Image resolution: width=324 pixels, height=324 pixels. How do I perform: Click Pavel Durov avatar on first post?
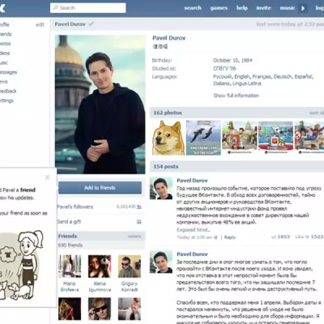pyautogui.click(x=161, y=188)
